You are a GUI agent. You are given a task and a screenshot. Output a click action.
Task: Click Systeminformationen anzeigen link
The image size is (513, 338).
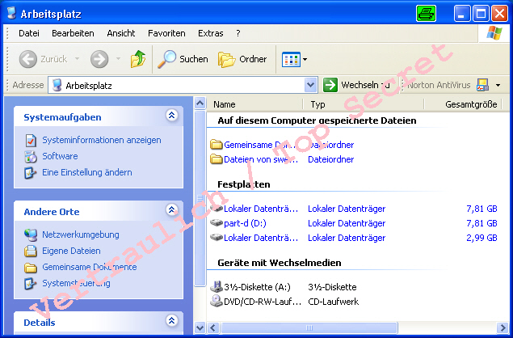101,140
